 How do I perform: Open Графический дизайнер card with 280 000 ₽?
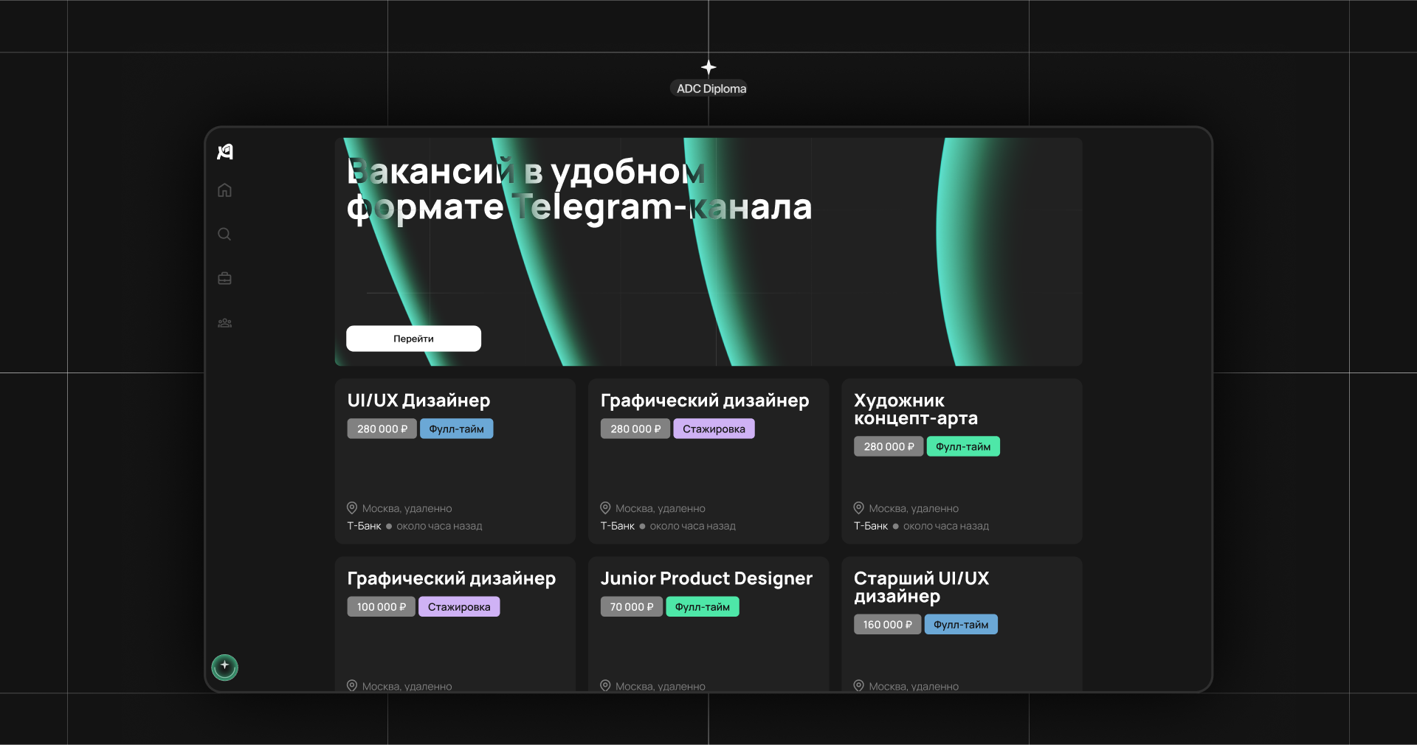708,462
